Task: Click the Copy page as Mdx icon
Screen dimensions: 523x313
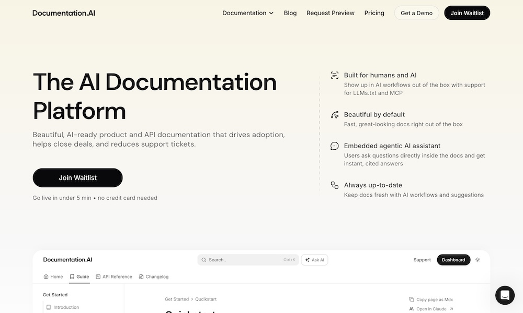Action: coord(411,299)
